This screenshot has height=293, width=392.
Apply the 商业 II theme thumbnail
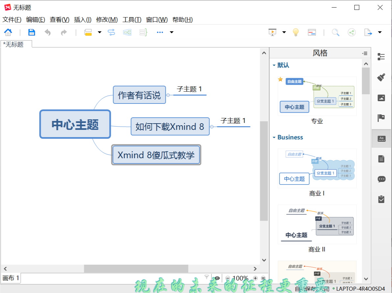pos(317,224)
